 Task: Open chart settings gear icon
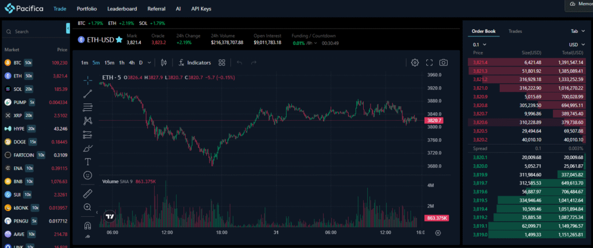click(x=415, y=62)
